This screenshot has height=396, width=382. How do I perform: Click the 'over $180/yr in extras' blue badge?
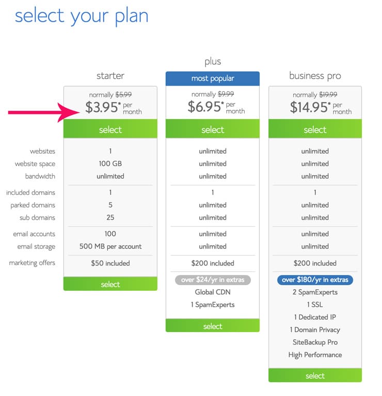pyautogui.click(x=315, y=280)
